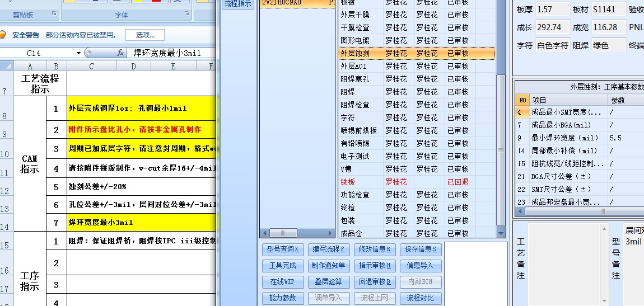
Task: Click the 叠层验算 button
Action: click(x=329, y=282)
